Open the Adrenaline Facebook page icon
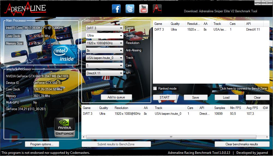The height and width of the screenshot is (156, 273). [x=116, y=9]
